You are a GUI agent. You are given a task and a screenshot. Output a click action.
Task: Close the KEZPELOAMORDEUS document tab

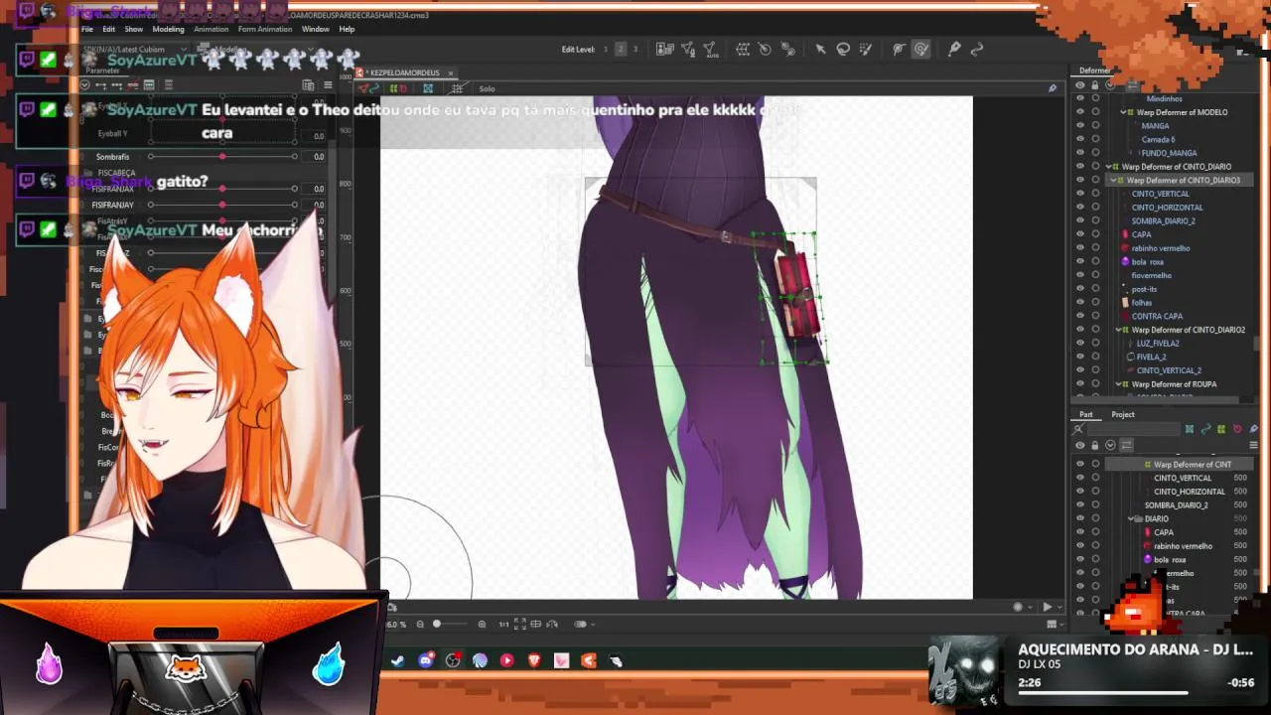[x=450, y=72]
